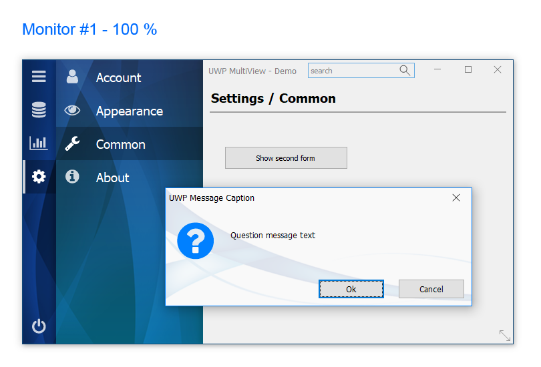Image resolution: width=541 pixels, height=367 pixels.
Task: Minimize the UWP MultiView window
Action: point(437,69)
